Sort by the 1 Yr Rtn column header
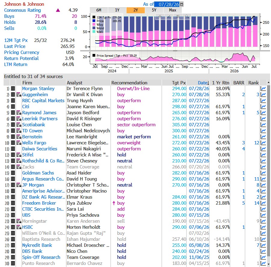The height and width of the screenshot is (267, 271). point(221,83)
